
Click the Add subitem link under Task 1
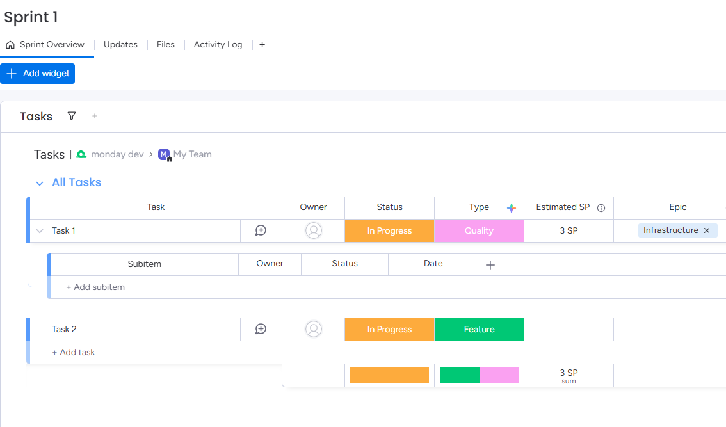[x=95, y=287]
